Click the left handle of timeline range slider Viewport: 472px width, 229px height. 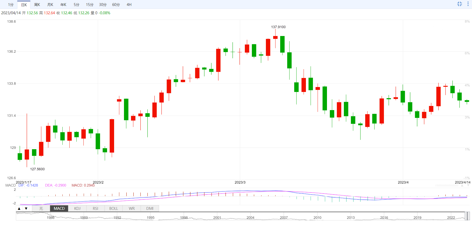(x=466, y=216)
